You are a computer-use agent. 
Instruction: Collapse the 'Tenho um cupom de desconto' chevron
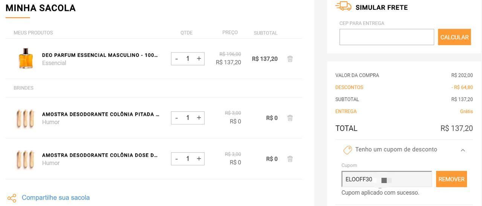coord(463,150)
